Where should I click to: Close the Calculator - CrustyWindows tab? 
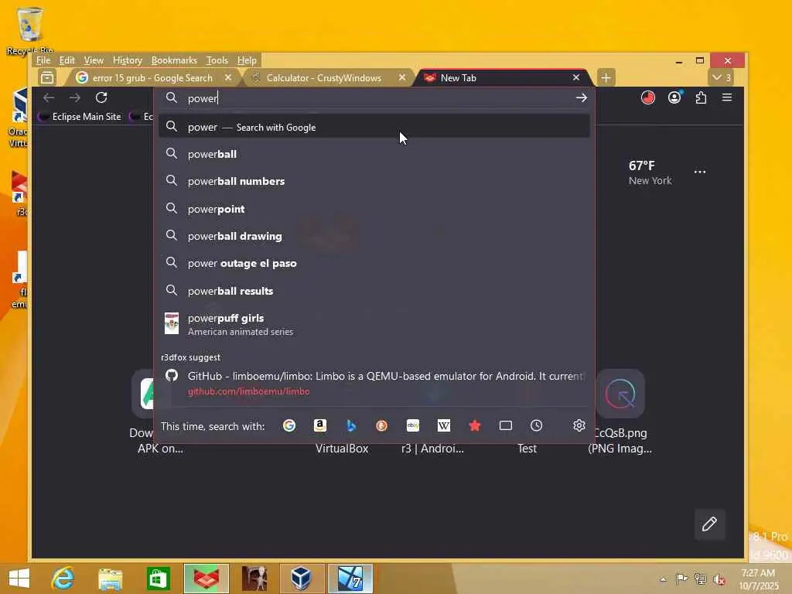click(x=402, y=77)
